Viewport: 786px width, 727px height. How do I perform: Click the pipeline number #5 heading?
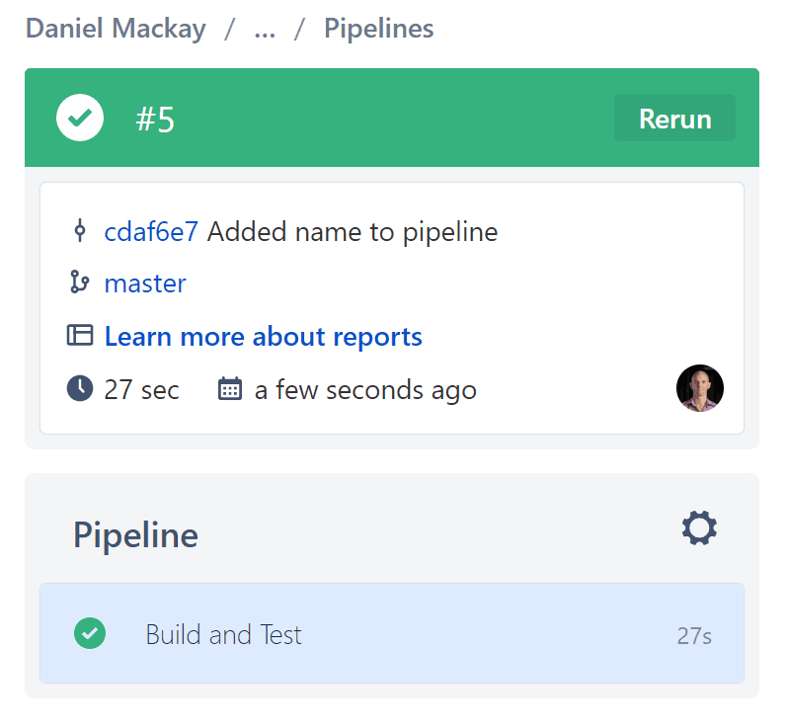[x=155, y=120]
